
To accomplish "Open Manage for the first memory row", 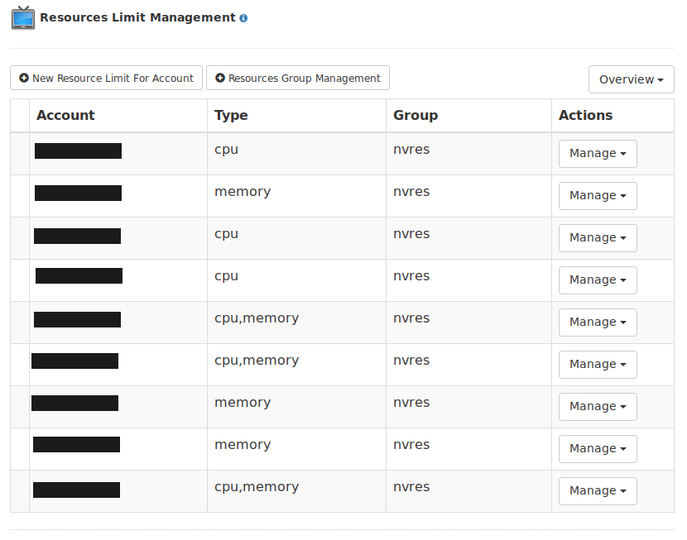I will 598,196.
